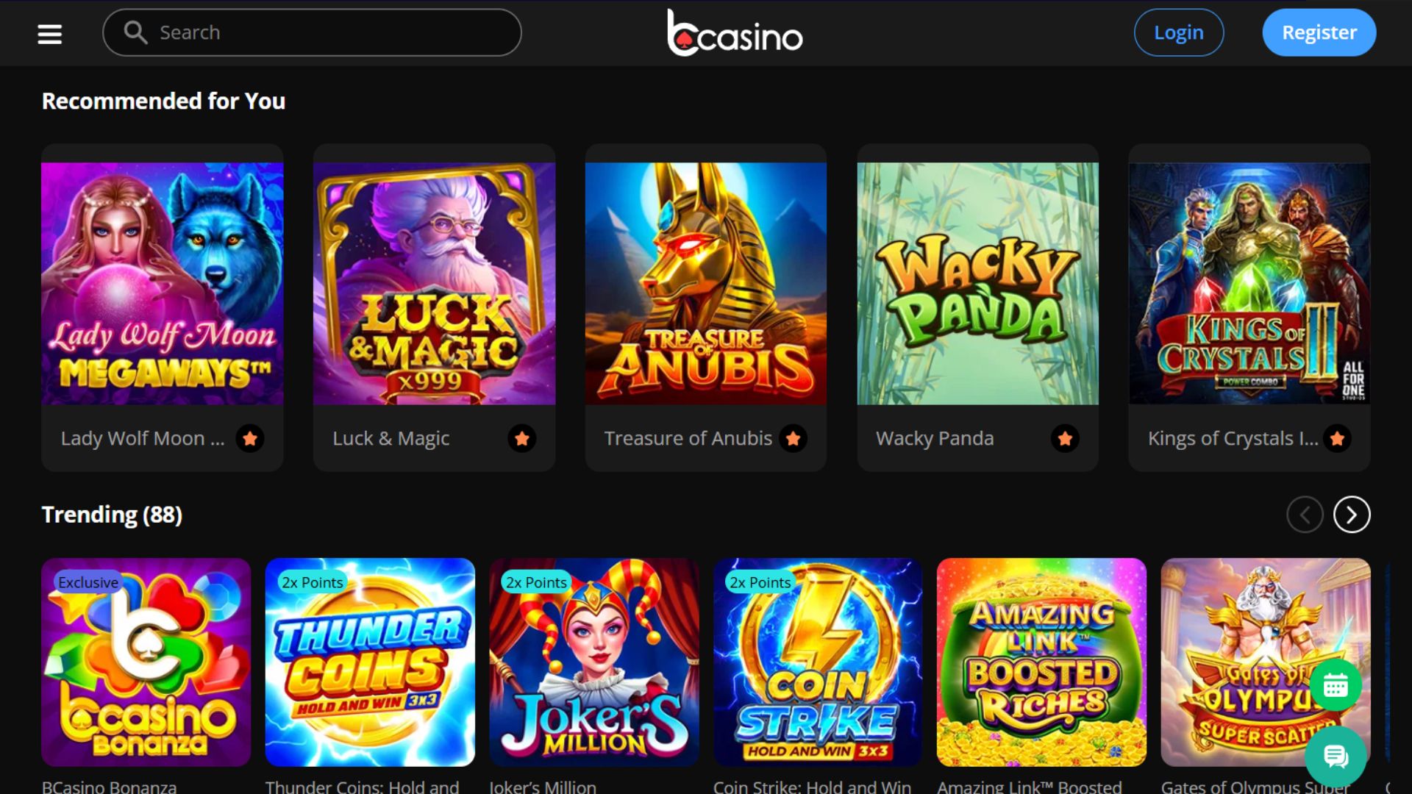
Task: Go to previous Trending games arrow
Action: click(x=1305, y=515)
